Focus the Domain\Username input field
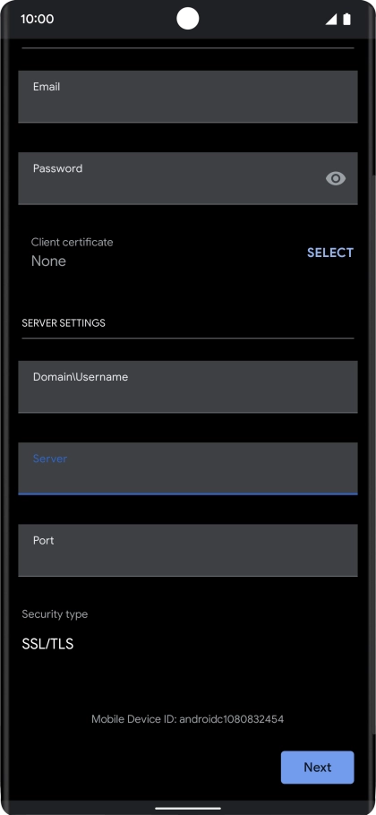376x815 pixels. tap(188, 387)
